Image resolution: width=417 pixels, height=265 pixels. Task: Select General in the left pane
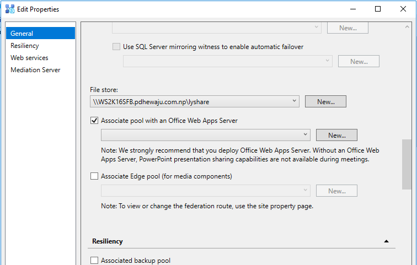click(40, 33)
